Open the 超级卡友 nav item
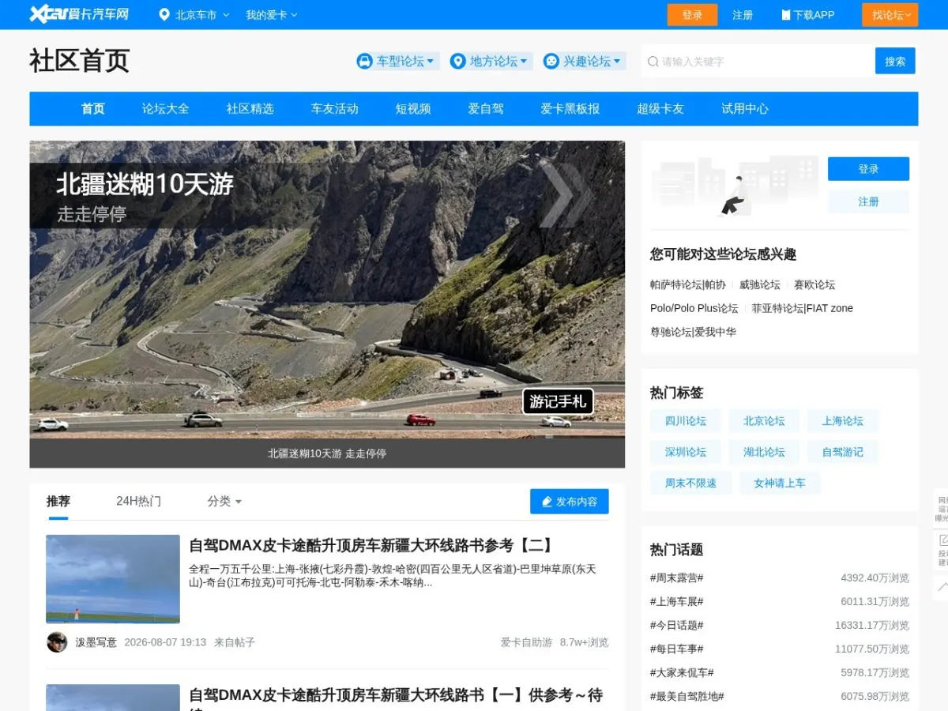This screenshot has width=948, height=711. tap(660, 109)
